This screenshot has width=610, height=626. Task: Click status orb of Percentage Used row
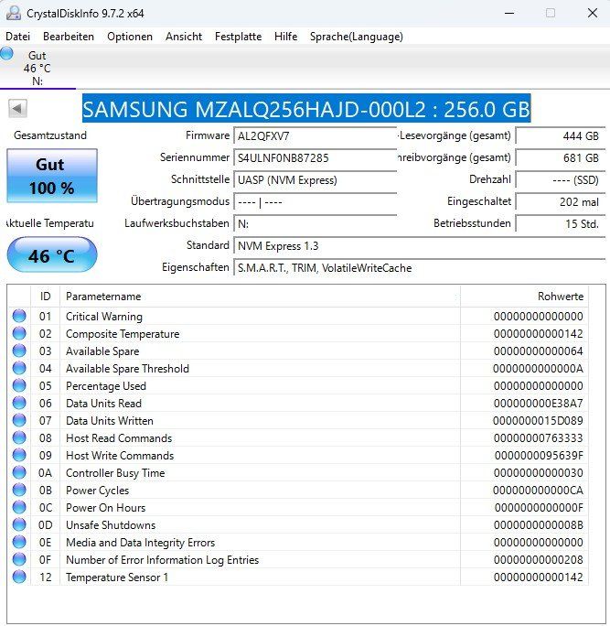[19, 385]
